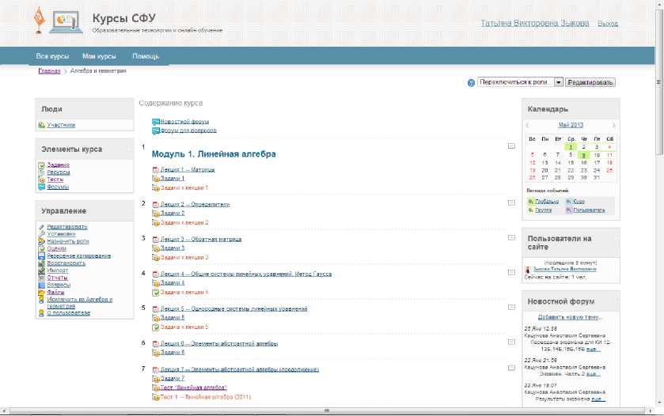Open Помощь in the navigation bar
The height and width of the screenshot is (416, 664).
[146, 56]
